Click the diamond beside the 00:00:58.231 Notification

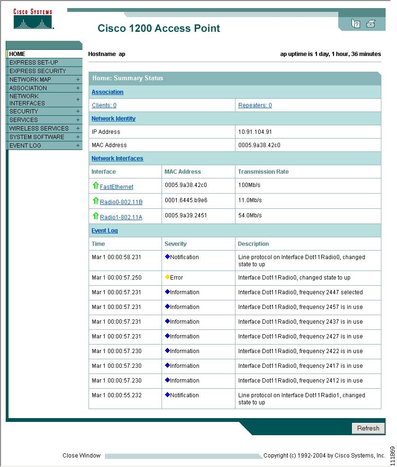pyautogui.click(x=167, y=257)
